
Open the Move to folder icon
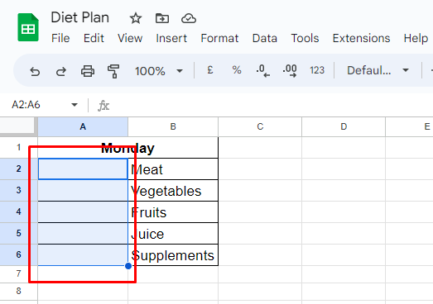coord(162,18)
